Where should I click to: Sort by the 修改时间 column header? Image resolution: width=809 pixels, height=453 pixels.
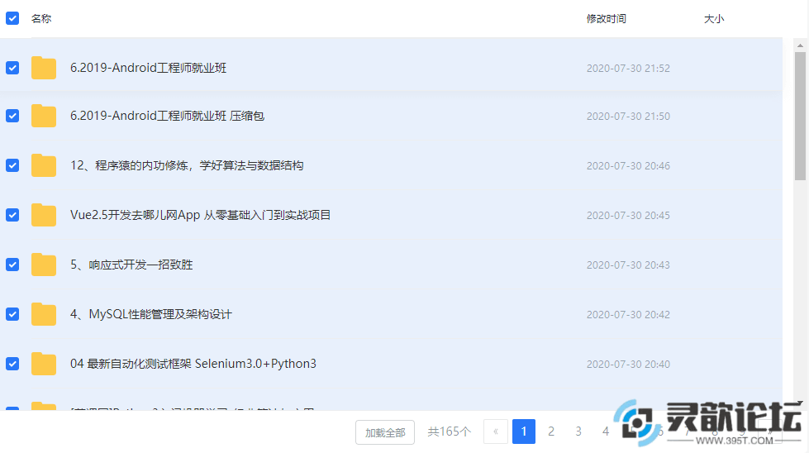tap(607, 18)
